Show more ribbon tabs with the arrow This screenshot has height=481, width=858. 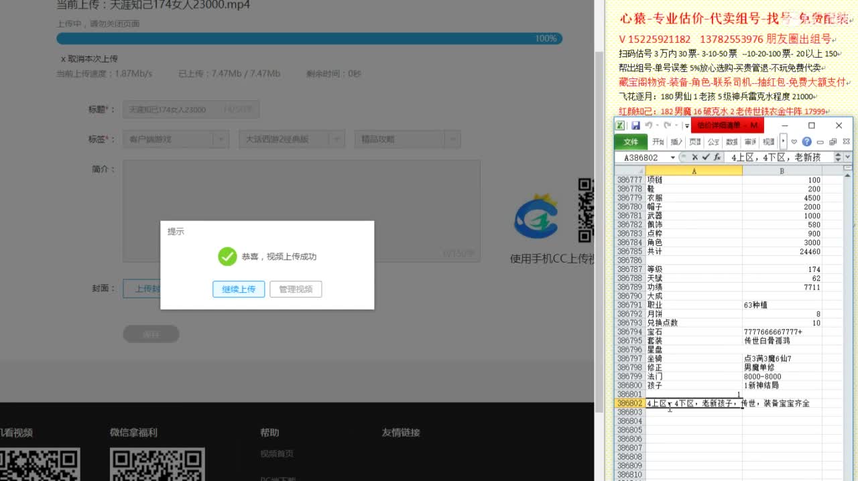pyautogui.click(x=783, y=141)
